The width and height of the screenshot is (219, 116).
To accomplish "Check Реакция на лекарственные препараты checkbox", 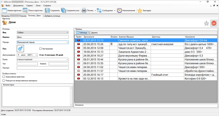I will pyautogui.click(x=3, y=81).
